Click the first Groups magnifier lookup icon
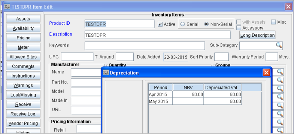 280,72
